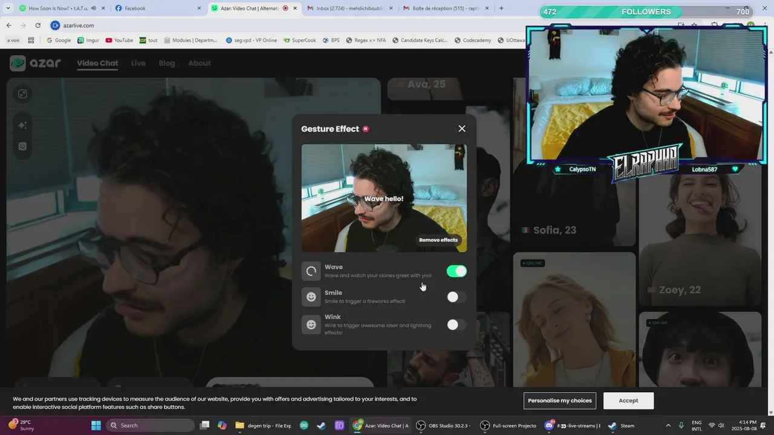Viewport: 774px width, 435px height.
Task: Close the Gesture Effect dialog
Action: 462,129
